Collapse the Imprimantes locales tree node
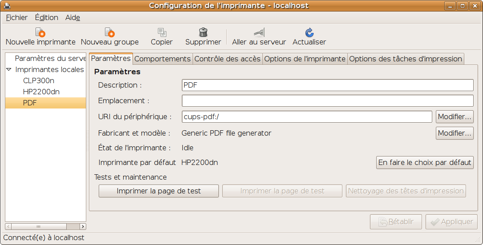Screen dimensions: 483x245 [x=9, y=69]
